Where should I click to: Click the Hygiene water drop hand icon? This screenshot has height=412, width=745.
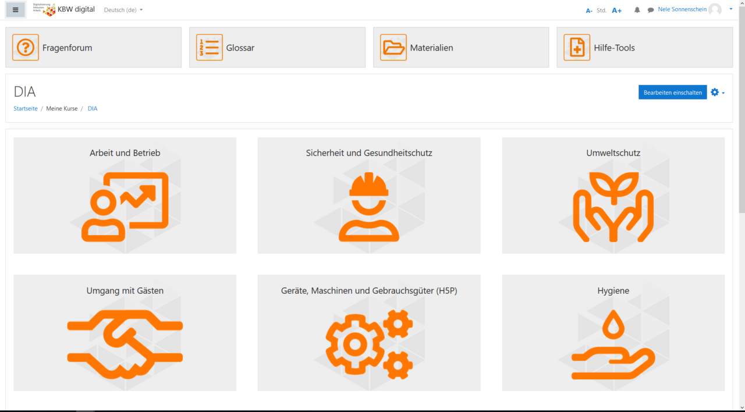click(x=613, y=343)
